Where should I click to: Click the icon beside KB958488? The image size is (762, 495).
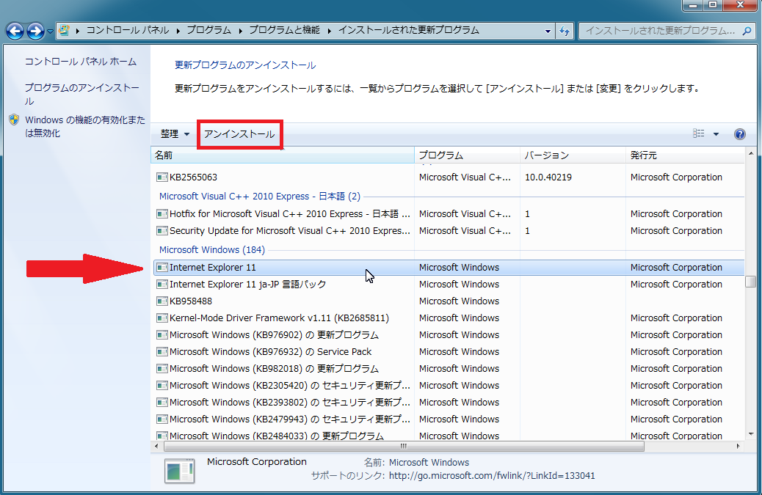(x=162, y=301)
